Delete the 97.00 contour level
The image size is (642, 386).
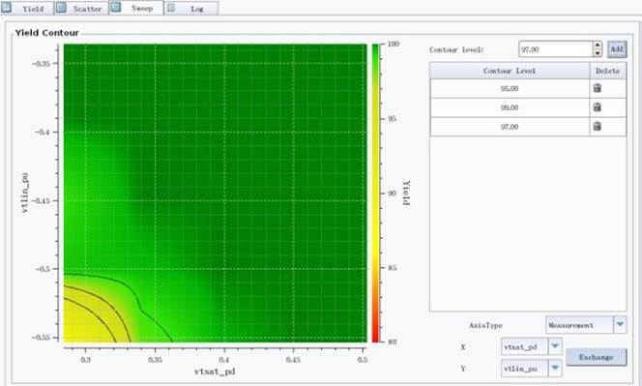pyautogui.click(x=597, y=126)
